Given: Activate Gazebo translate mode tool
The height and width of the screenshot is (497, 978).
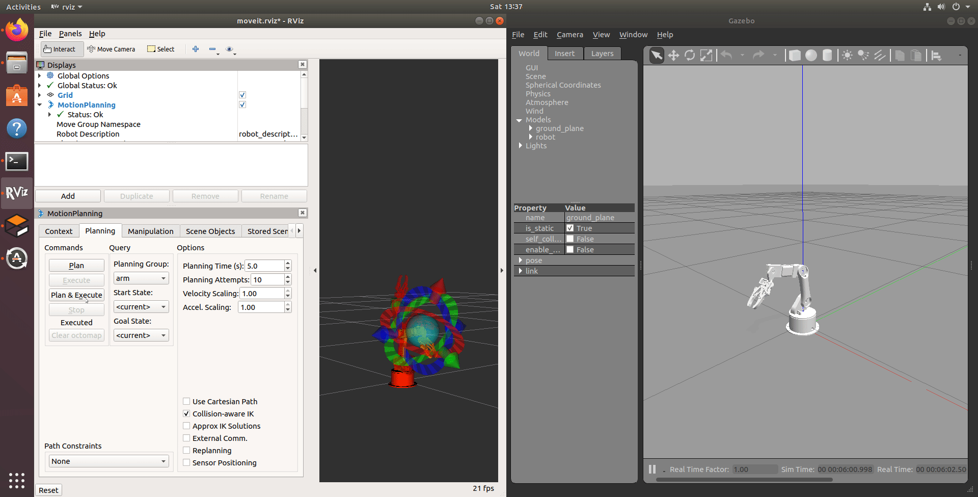Looking at the screenshot, I should 673,55.
